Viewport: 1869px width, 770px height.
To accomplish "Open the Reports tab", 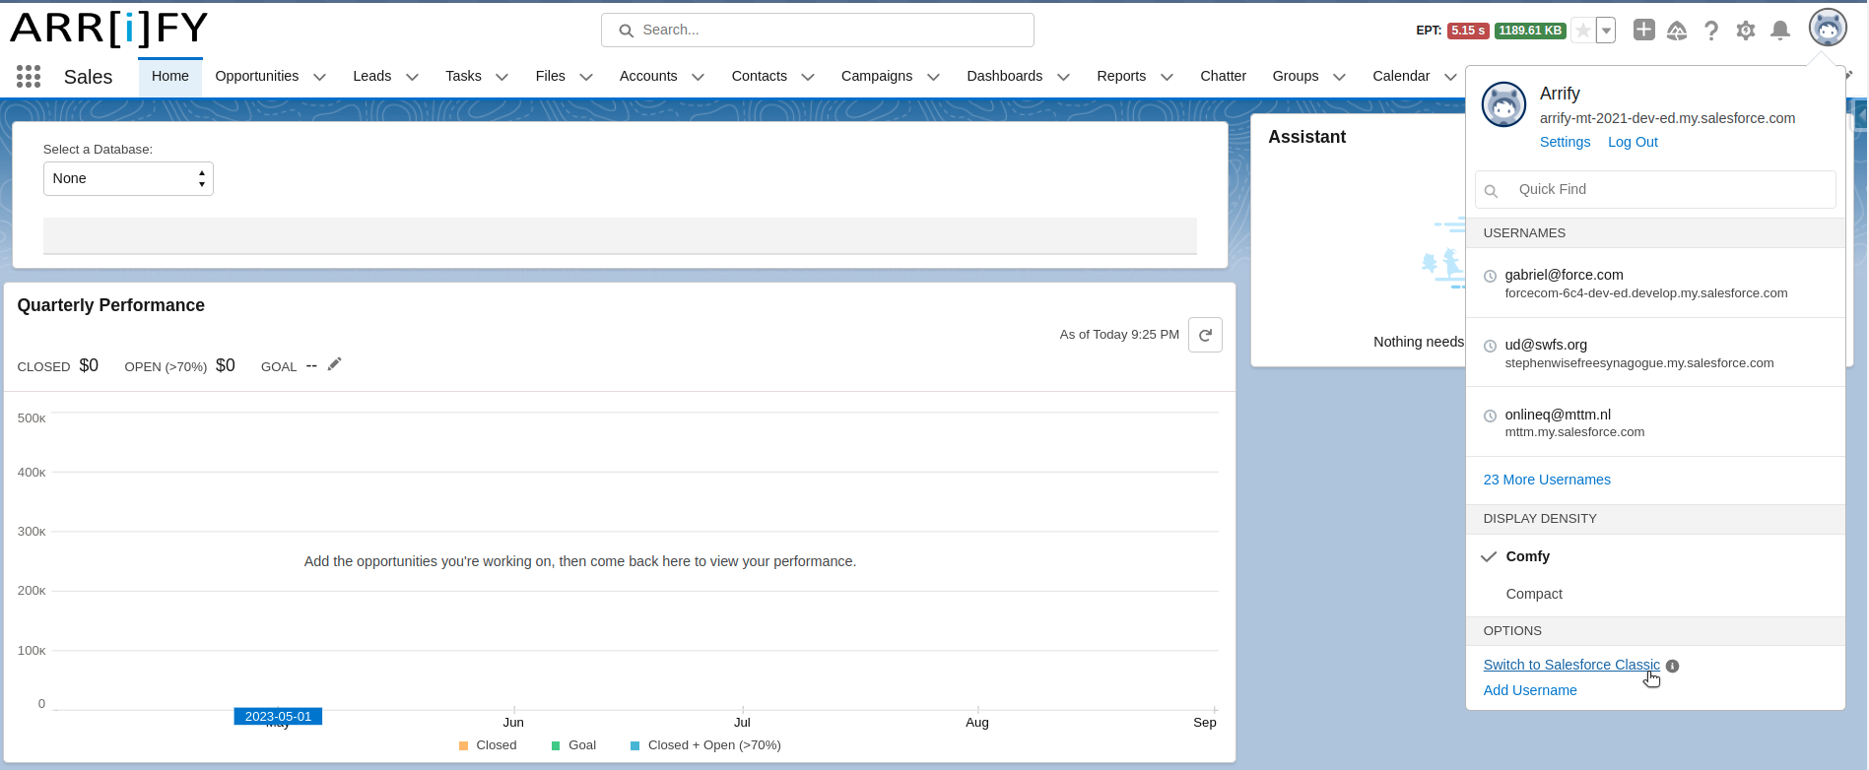I will 1121,76.
